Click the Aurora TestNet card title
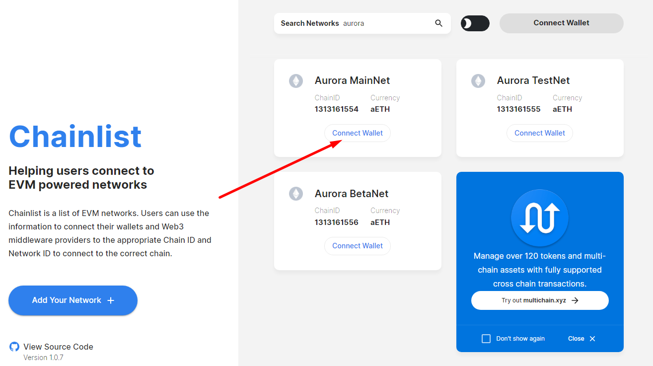This screenshot has width=653, height=366. tap(533, 80)
